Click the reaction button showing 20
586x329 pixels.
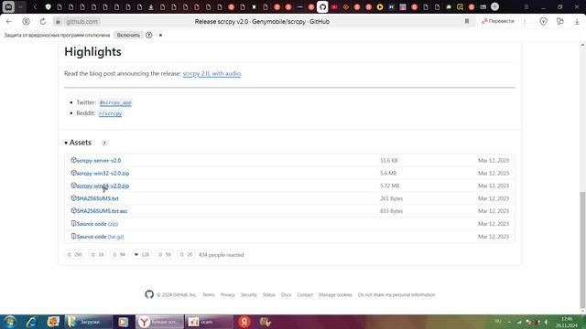(186, 255)
